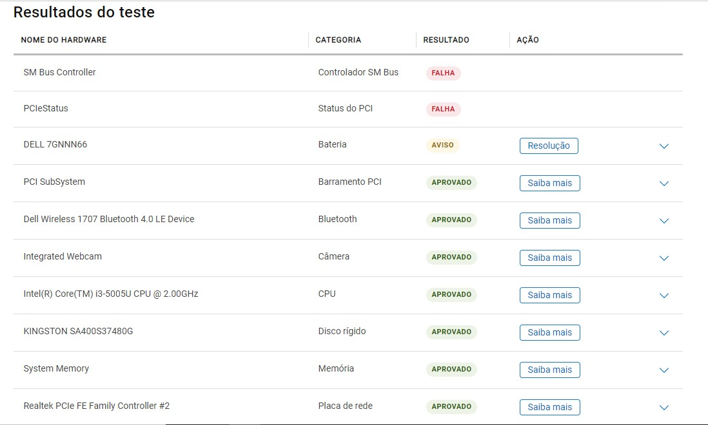The width and height of the screenshot is (708, 425).
Task: Expand the Dell Wireless 1707 Bluetooth row
Action: (664, 221)
